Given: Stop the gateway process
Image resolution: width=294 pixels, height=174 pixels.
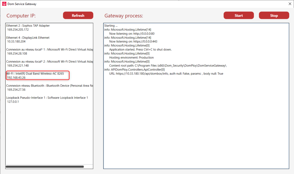Looking at the screenshot, I should click(x=274, y=16).
